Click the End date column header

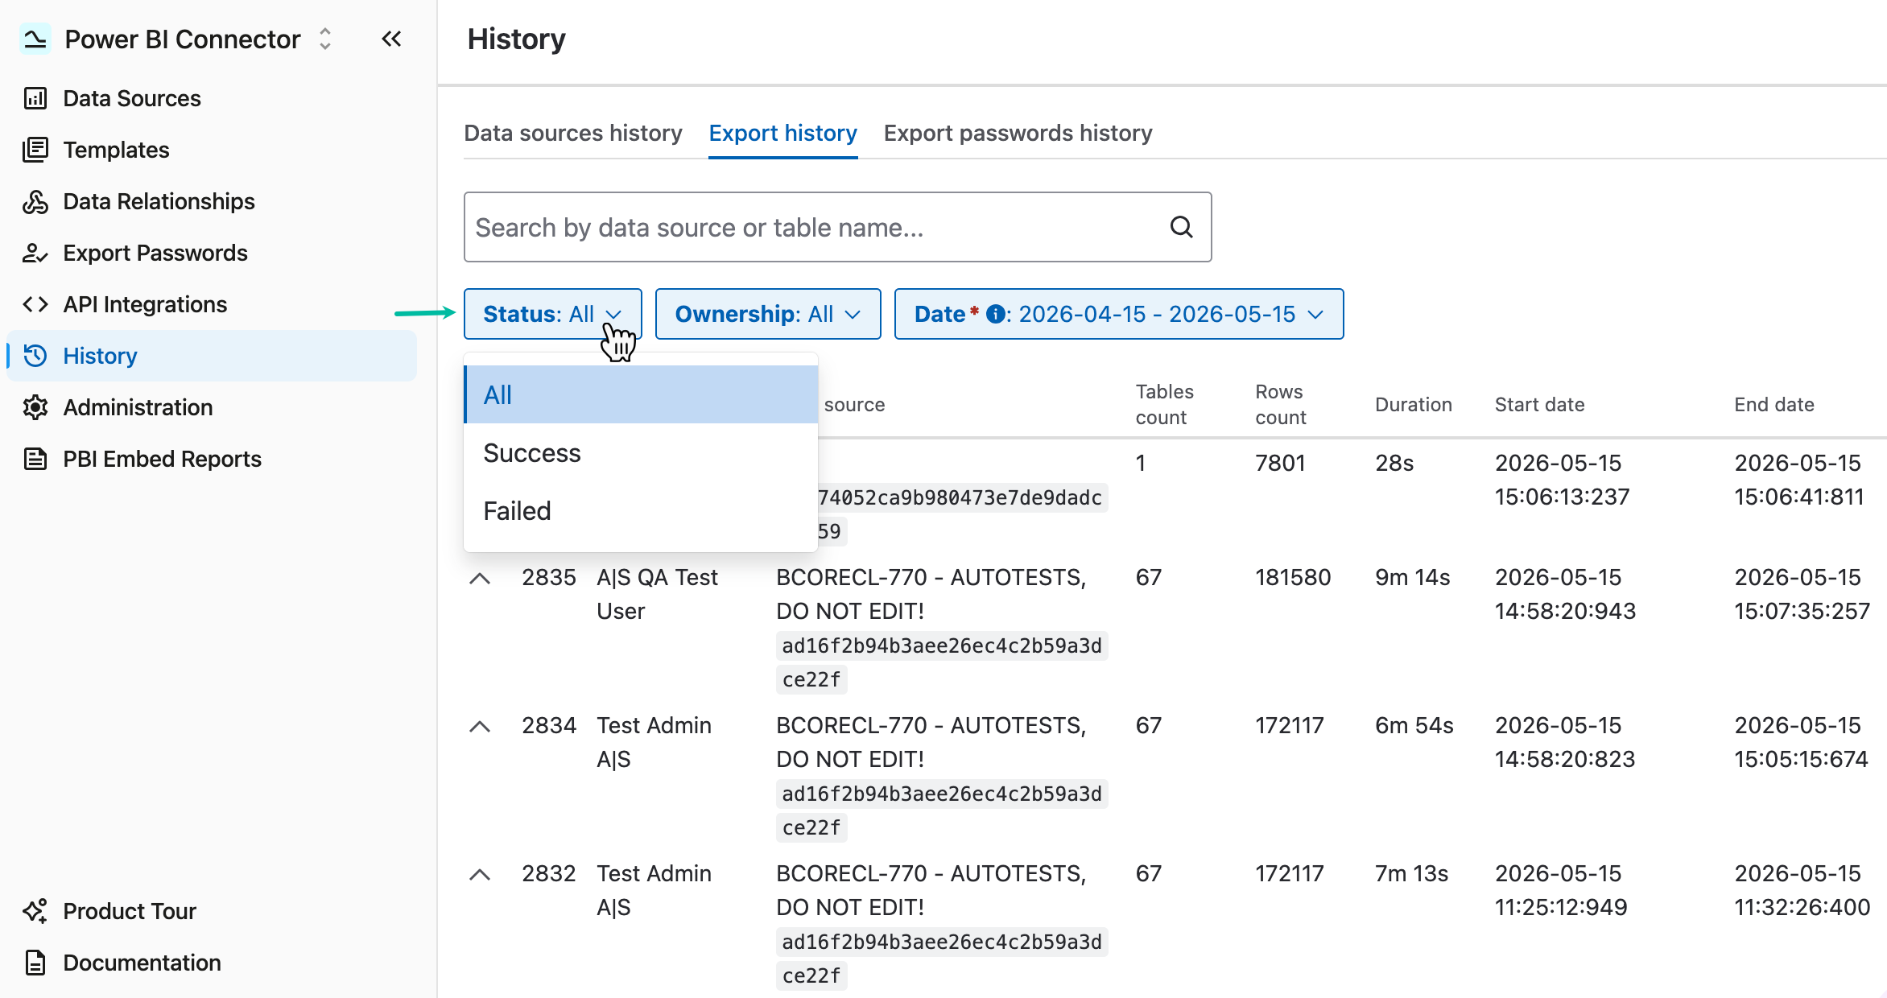tap(1774, 405)
